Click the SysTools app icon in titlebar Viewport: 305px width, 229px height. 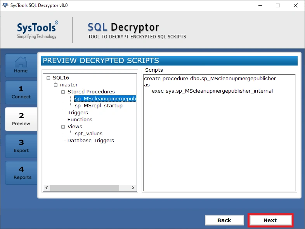5,5
